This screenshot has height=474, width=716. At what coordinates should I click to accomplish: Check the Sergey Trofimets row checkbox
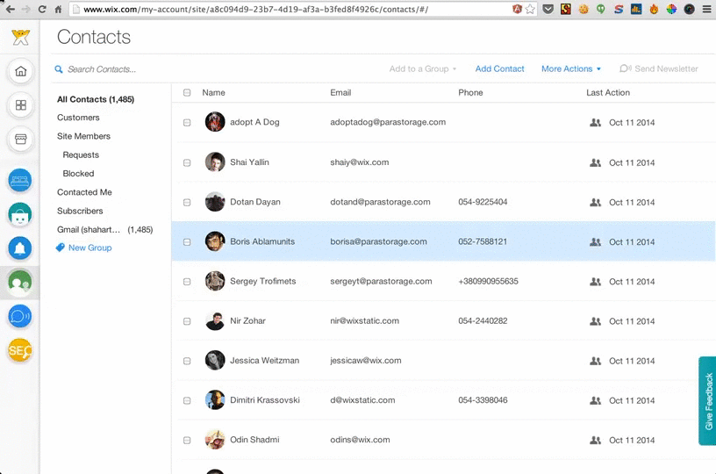click(187, 282)
